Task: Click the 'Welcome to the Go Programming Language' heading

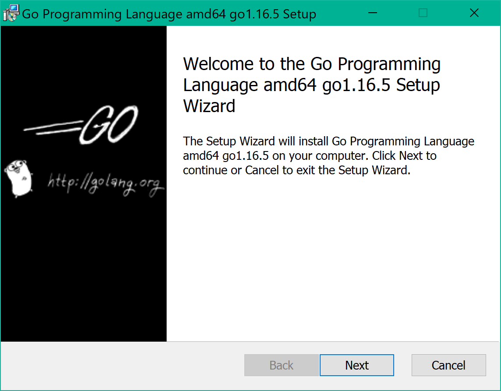Action: pos(312,85)
